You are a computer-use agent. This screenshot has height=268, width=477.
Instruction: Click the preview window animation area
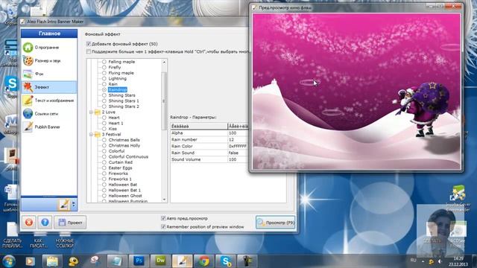(356, 91)
